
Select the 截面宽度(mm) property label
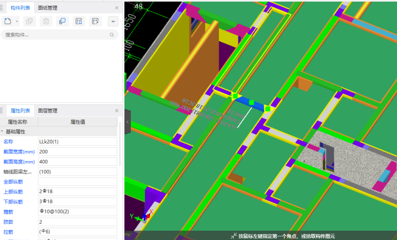(19, 152)
